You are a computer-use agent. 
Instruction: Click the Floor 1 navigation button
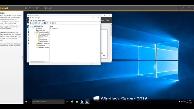(39, 8)
